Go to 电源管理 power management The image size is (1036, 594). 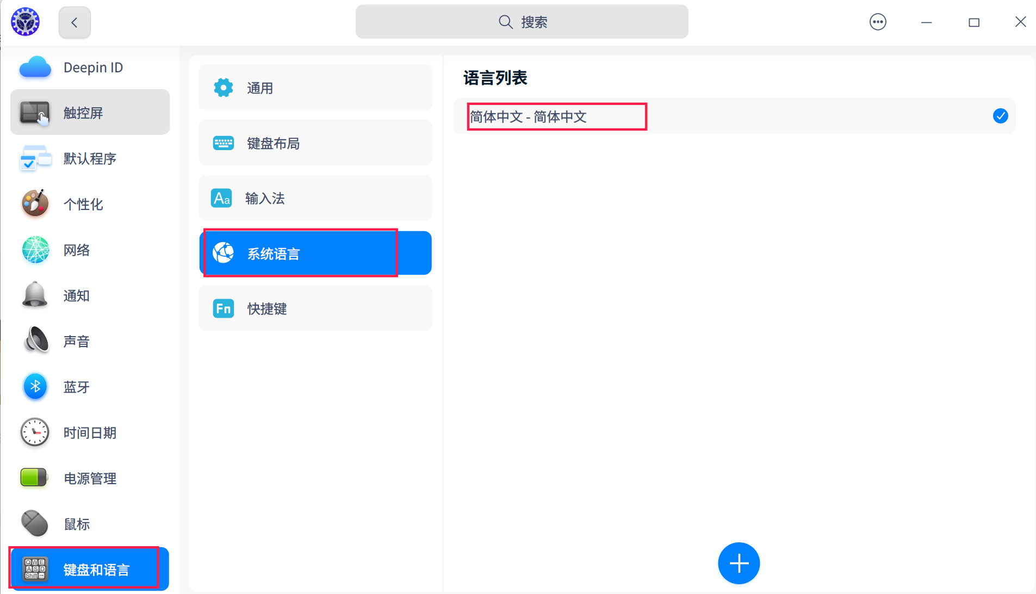(90, 478)
